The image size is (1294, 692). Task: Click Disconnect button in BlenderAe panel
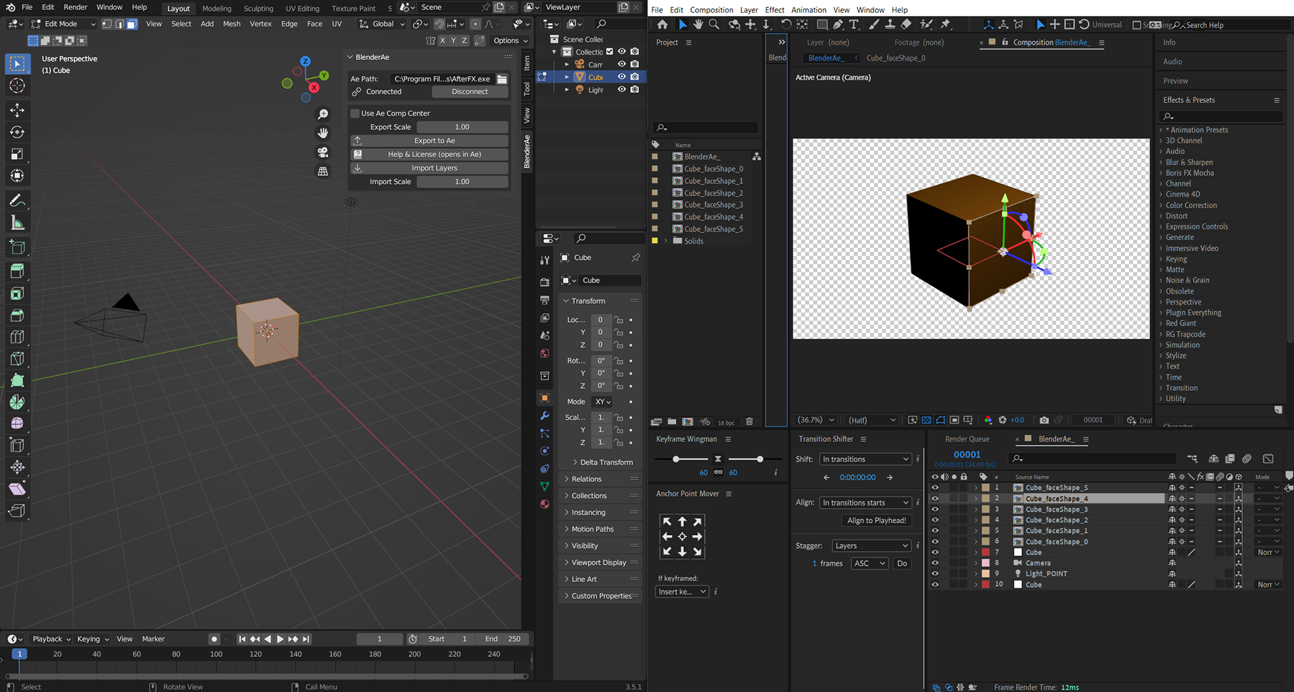coord(470,92)
